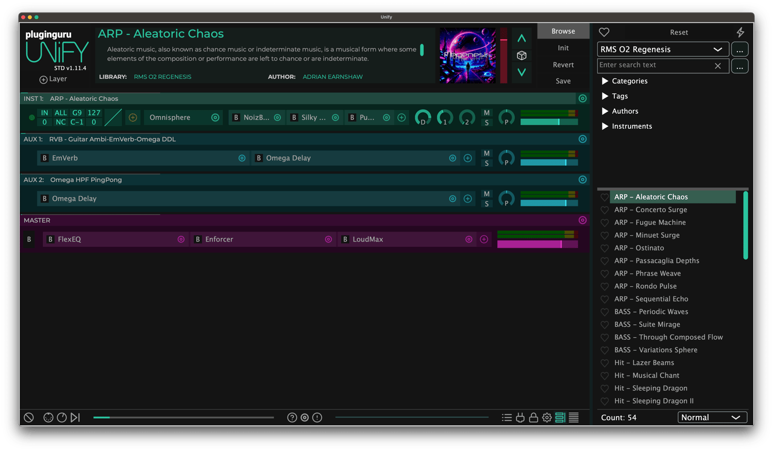Switch to the compact lines view icon
Viewport: 773px width, 451px height.
(x=574, y=418)
